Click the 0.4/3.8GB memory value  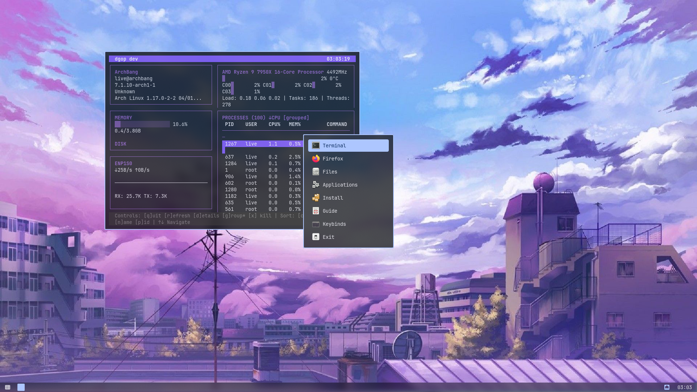[128, 131]
